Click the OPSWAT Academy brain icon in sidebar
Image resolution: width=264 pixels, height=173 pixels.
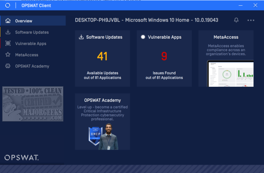tap(8, 66)
